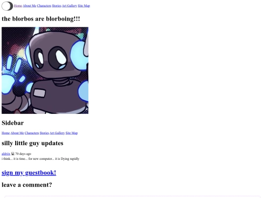The height and width of the screenshot is (198, 265).
Task: Visit Art Gallery from the top navigation
Action: 70,6
